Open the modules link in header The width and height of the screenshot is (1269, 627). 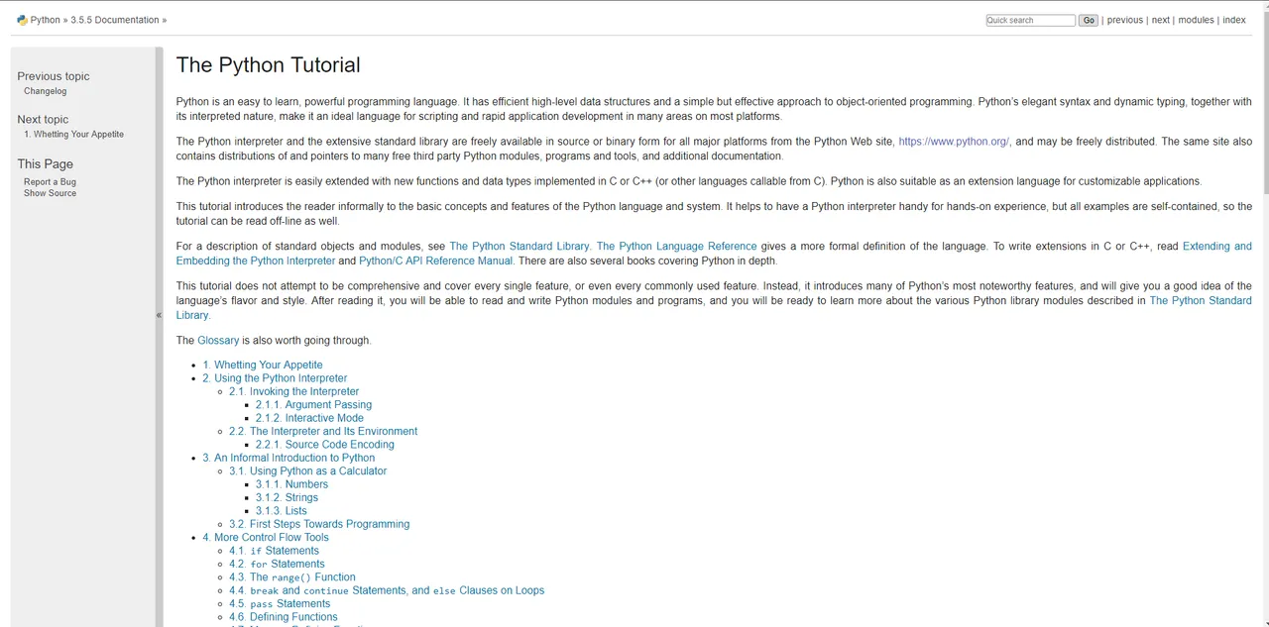click(x=1196, y=20)
